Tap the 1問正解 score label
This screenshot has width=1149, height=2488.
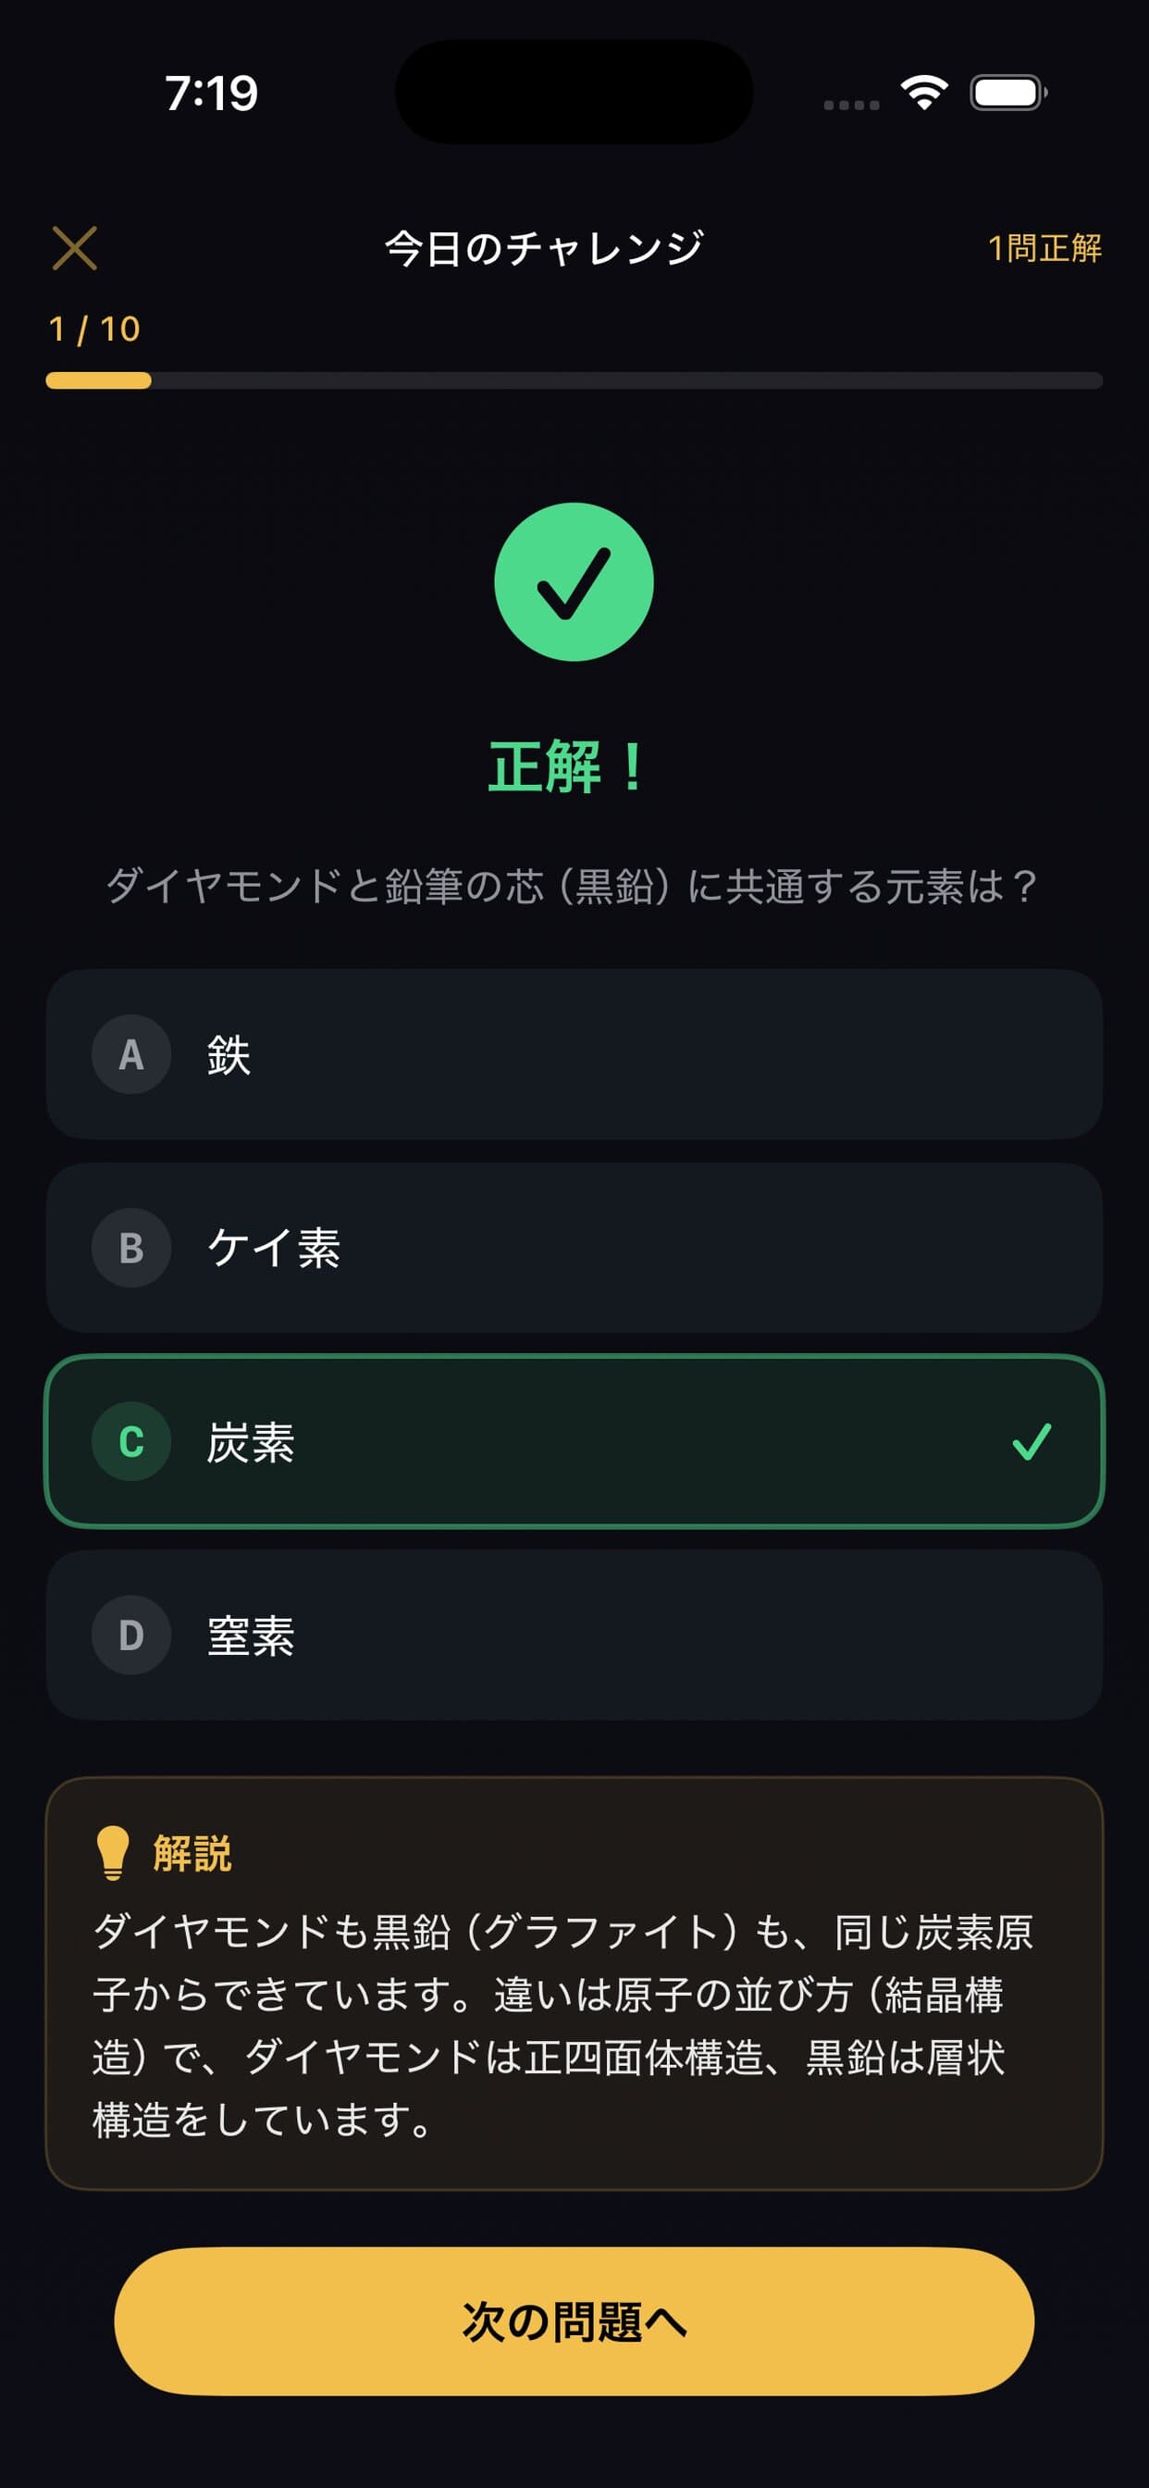pyautogui.click(x=1044, y=248)
